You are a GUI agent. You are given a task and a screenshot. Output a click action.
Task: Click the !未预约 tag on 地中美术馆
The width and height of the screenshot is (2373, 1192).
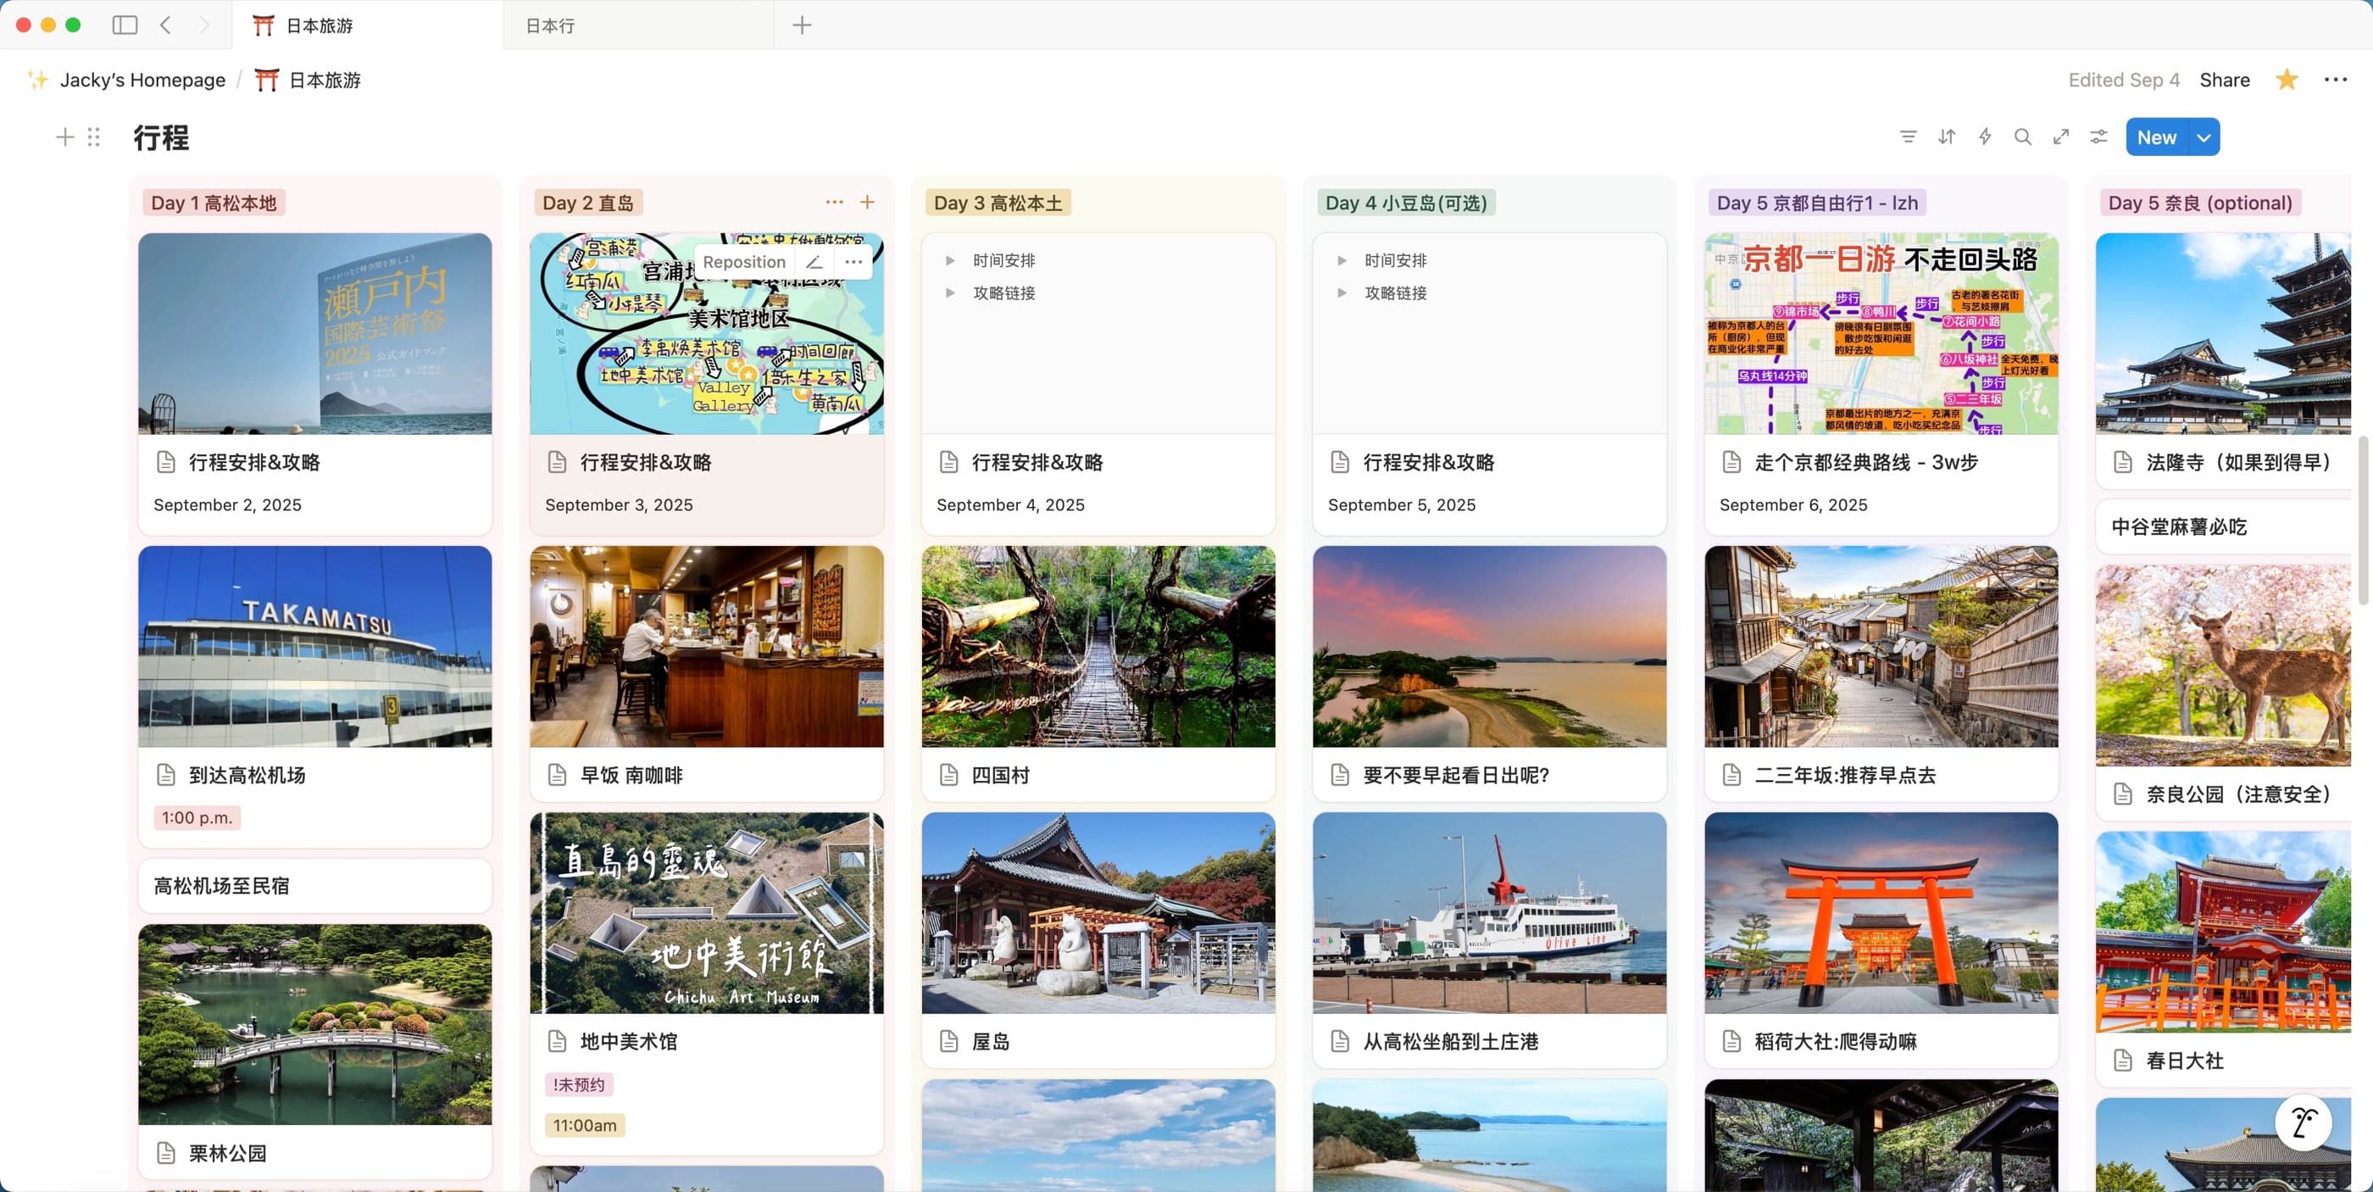579,1084
